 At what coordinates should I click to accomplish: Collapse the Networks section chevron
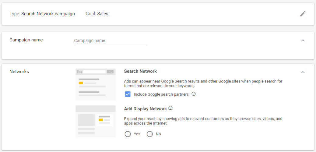click(x=303, y=72)
